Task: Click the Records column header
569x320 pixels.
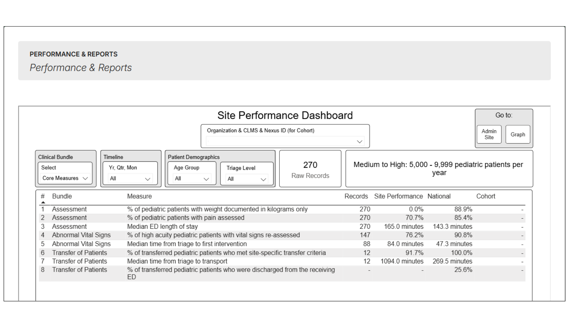Action: 356,196
